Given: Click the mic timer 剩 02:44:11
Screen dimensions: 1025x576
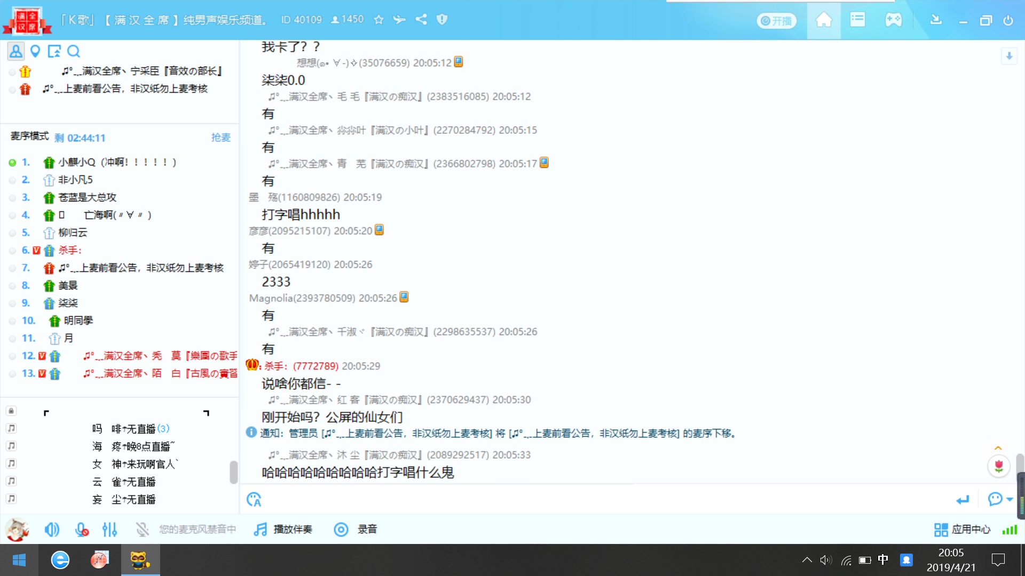Looking at the screenshot, I should pos(80,138).
